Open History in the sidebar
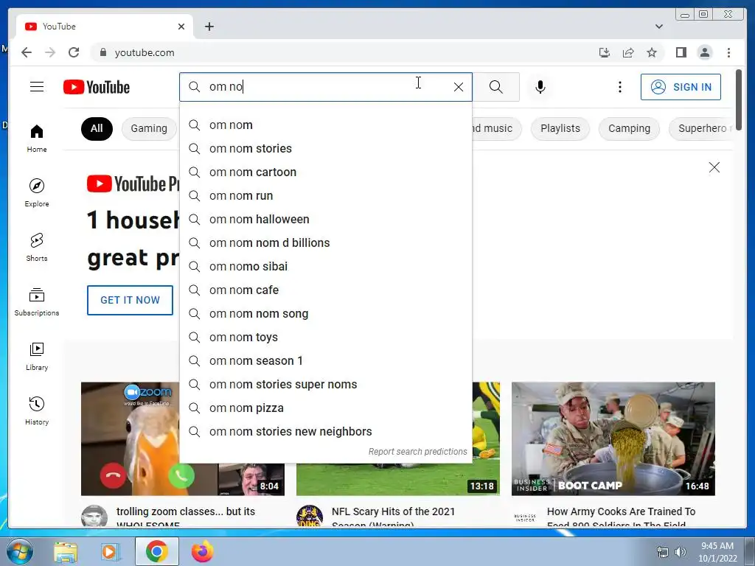 point(37,410)
